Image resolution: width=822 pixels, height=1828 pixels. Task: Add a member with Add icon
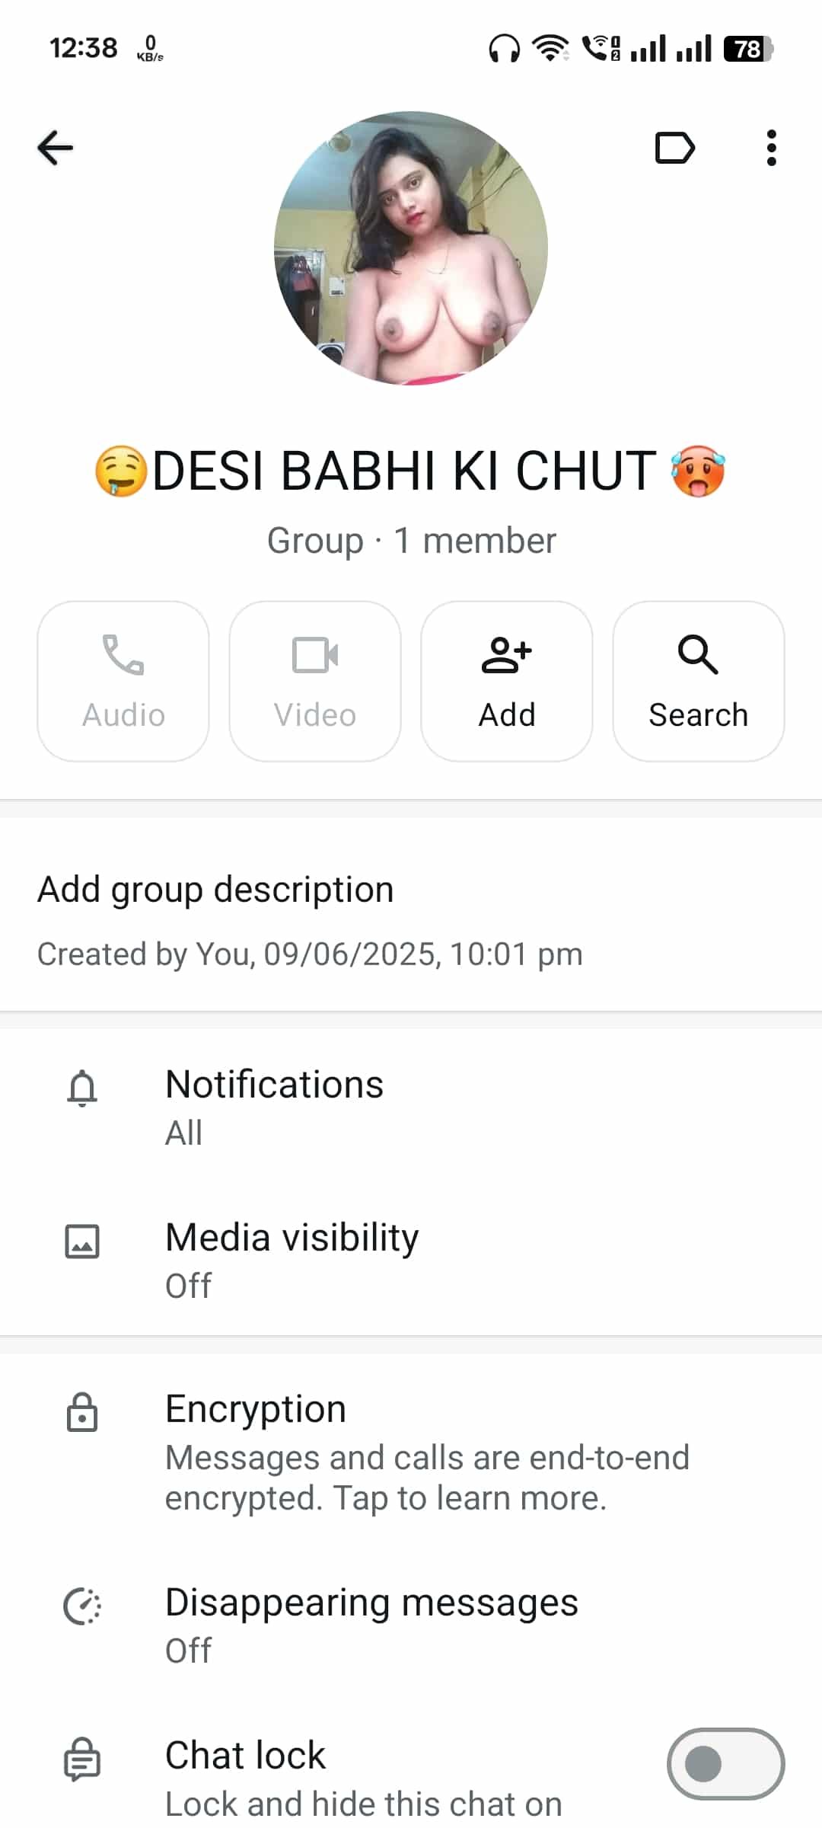(x=507, y=681)
